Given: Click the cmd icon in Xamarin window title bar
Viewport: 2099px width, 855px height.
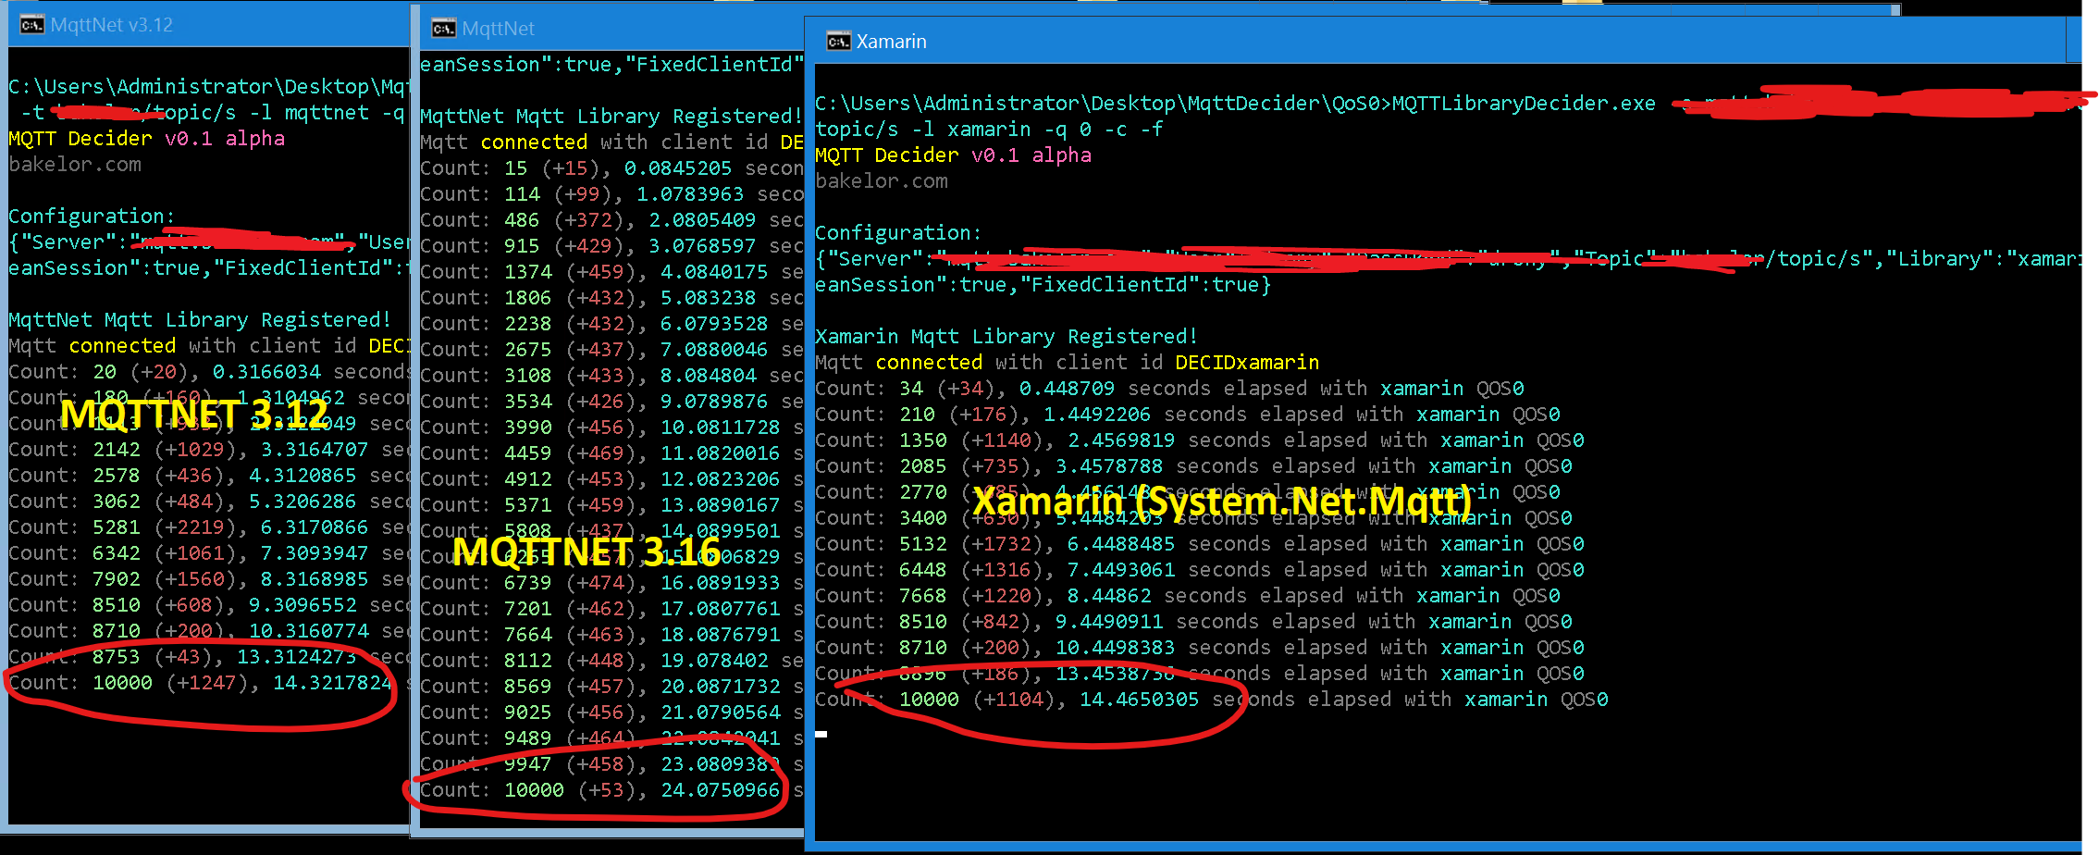Looking at the screenshot, I should tap(839, 42).
